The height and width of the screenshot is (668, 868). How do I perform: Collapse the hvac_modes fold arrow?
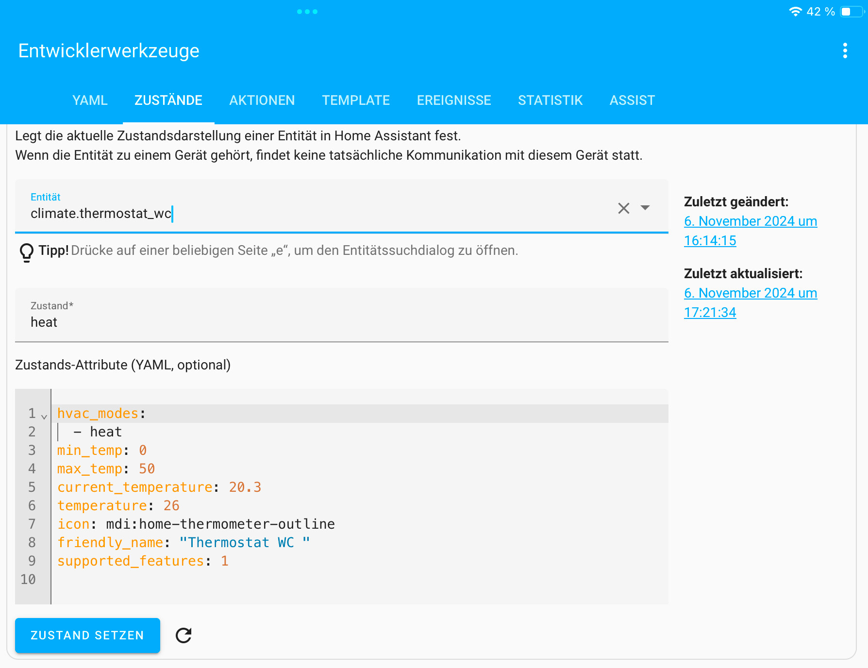pos(44,417)
